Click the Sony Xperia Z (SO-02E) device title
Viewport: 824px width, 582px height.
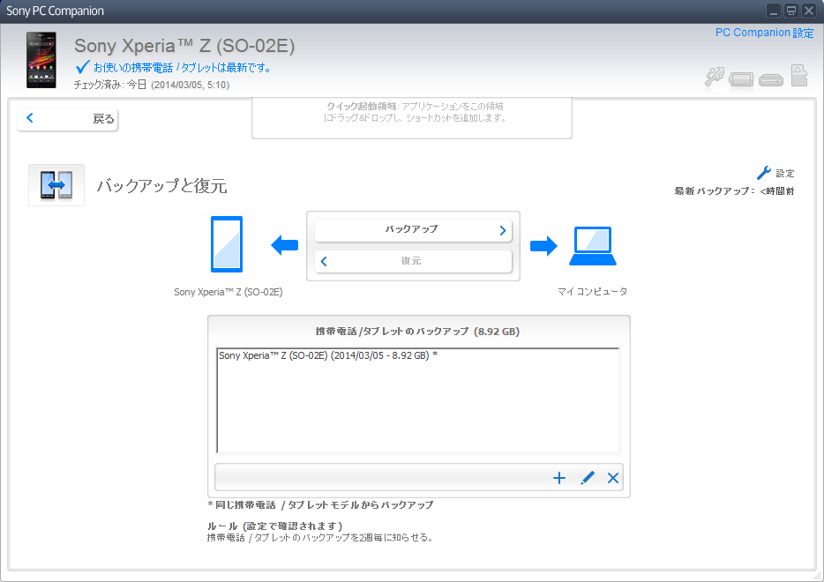184,46
